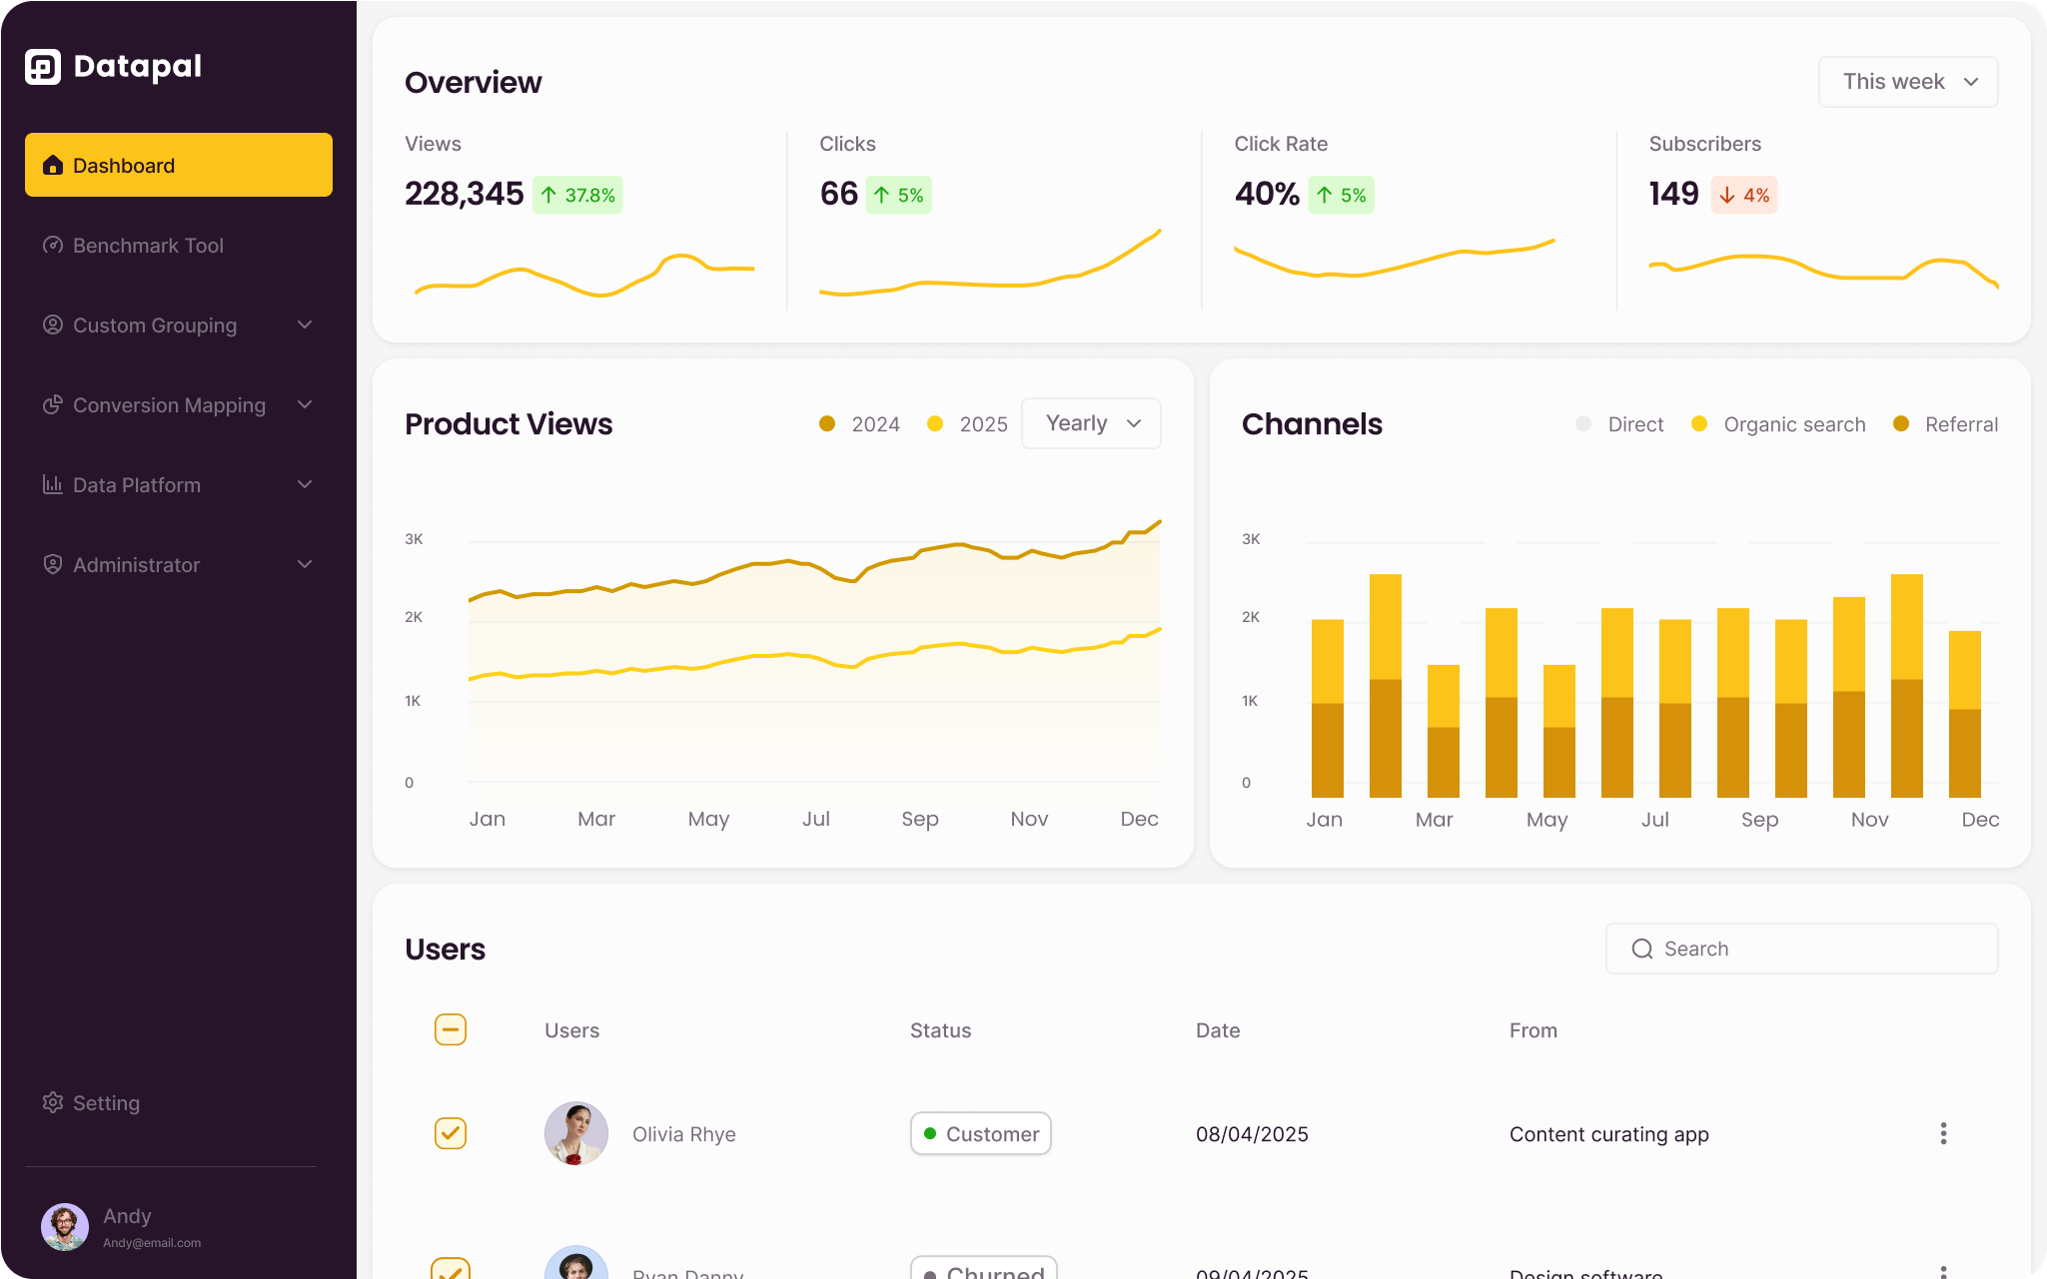Change the Yearly dropdown in Product Views
Image resolution: width=2047 pixels, height=1279 pixels.
tap(1090, 422)
